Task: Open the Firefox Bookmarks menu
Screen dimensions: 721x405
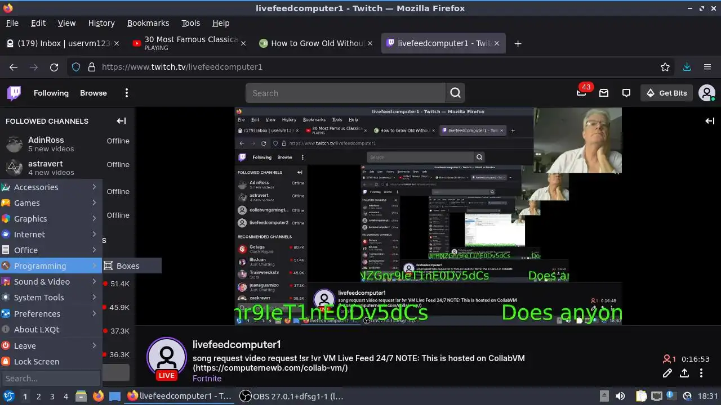Action: [148, 23]
